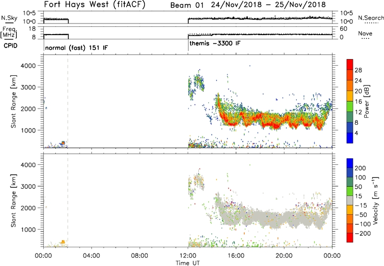The height and width of the screenshot is (266, 384).
Task: Click the 'N.Sky' legend label
Action: click(x=9, y=18)
